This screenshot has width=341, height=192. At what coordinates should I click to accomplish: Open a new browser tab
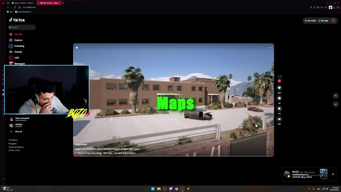point(63,3)
